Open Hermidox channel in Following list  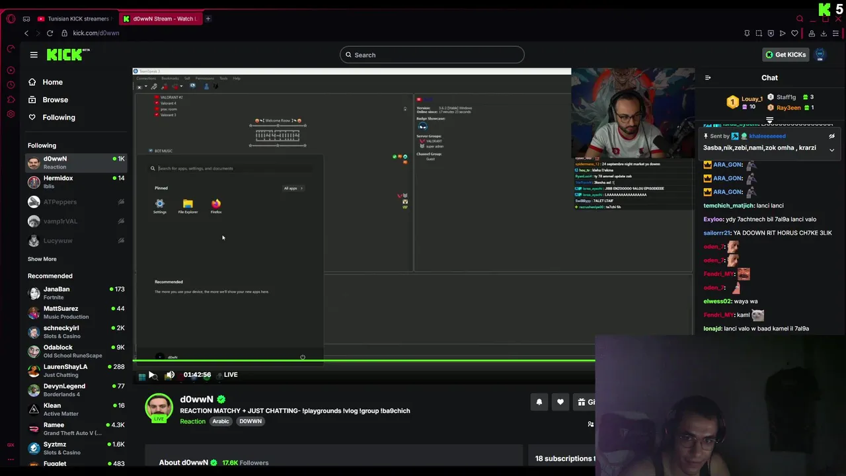coord(77,182)
